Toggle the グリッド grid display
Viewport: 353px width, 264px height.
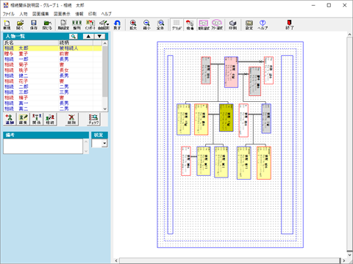click(x=176, y=25)
